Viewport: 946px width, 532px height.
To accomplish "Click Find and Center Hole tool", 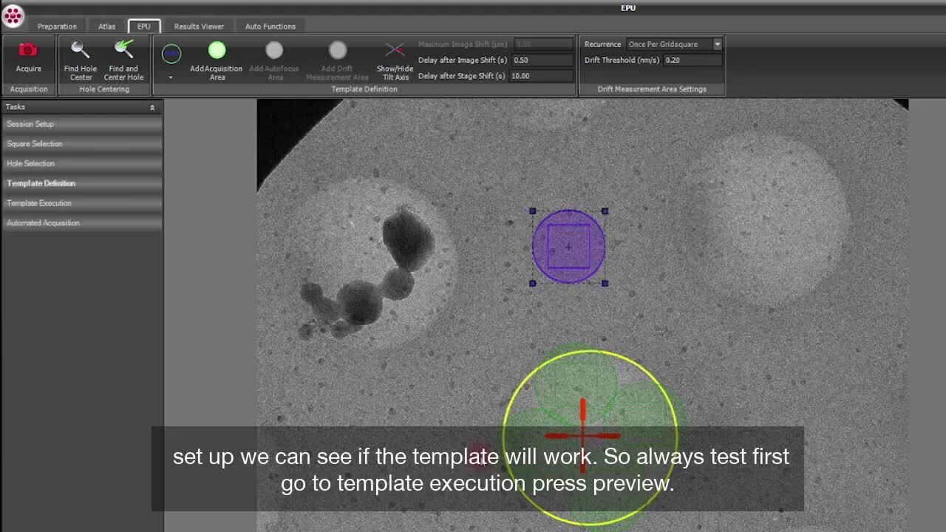I will [123, 51].
